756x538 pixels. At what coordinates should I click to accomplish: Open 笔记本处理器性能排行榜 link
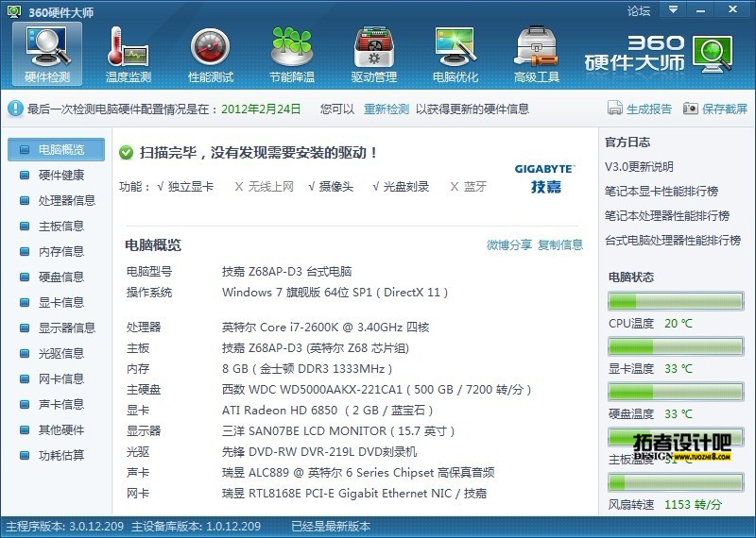click(x=667, y=216)
